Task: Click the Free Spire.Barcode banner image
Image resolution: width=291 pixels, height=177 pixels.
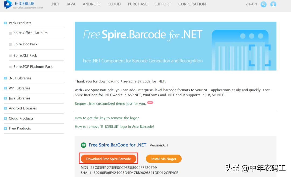Action: tap(175, 46)
